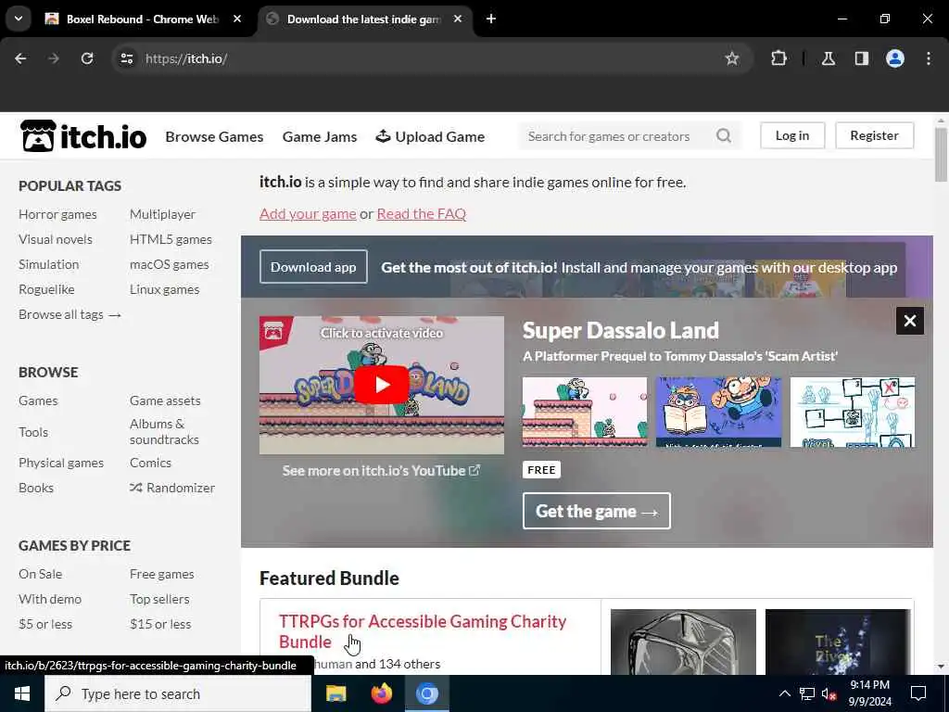Image resolution: width=949 pixels, height=712 pixels.
Task: Browse Game assets category
Action: 165,400
